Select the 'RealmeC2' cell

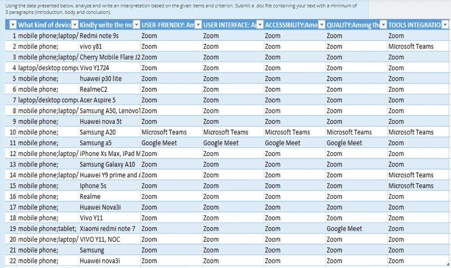pos(109,89)
